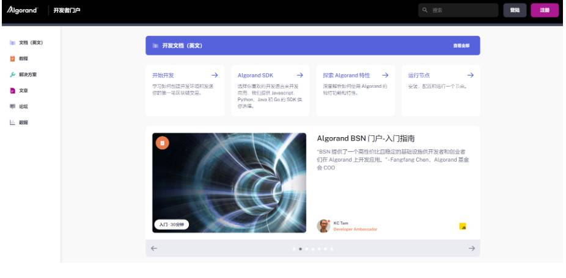
Task: Click the author name KC Tam
Action: pyautogui.click(x=340, y=223)
